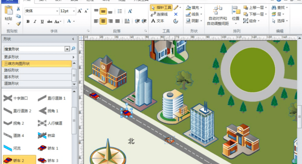Image resolution: width=302 pixels, height=164 pixels.
Task: Toggle bold formatting
Action: pos(28,21)
